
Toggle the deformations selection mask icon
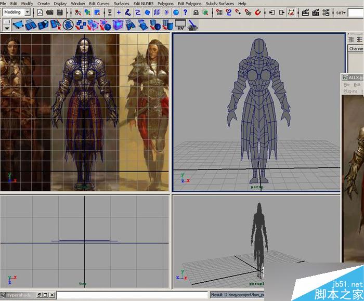point(157,12)
